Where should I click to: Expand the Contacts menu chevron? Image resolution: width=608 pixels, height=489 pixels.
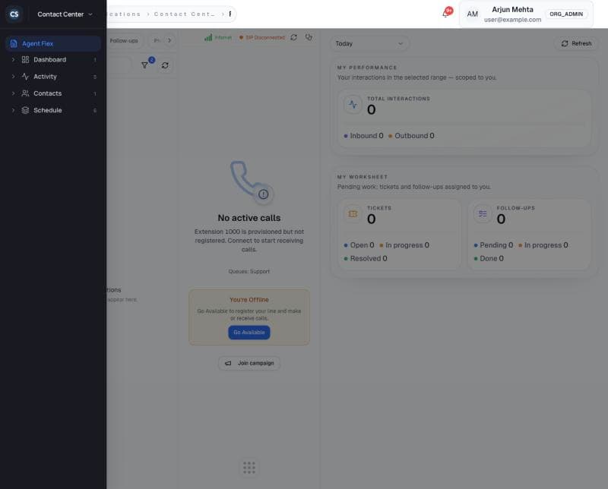(13, 93)
